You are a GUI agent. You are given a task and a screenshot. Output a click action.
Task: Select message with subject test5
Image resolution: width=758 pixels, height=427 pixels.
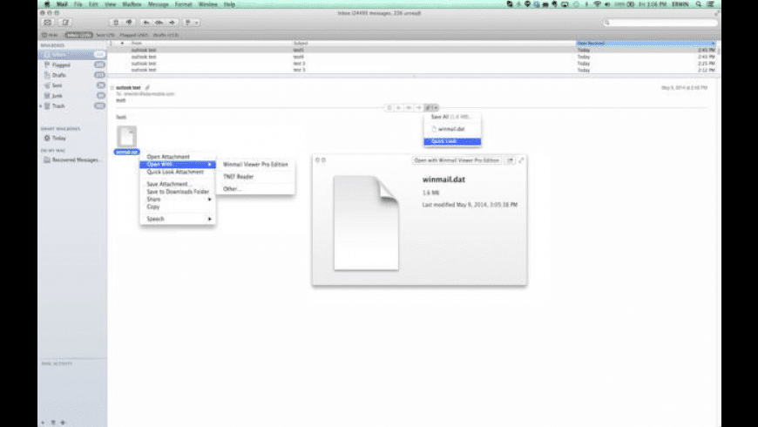pyautogui.click(x=412, y=50)
